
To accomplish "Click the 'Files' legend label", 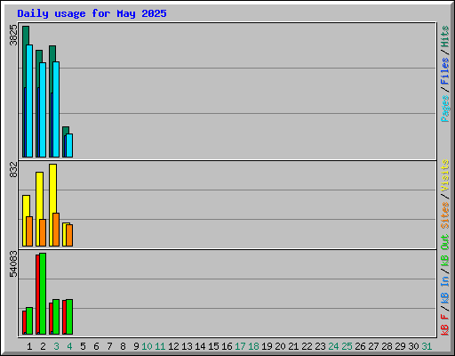I will 445,71.
